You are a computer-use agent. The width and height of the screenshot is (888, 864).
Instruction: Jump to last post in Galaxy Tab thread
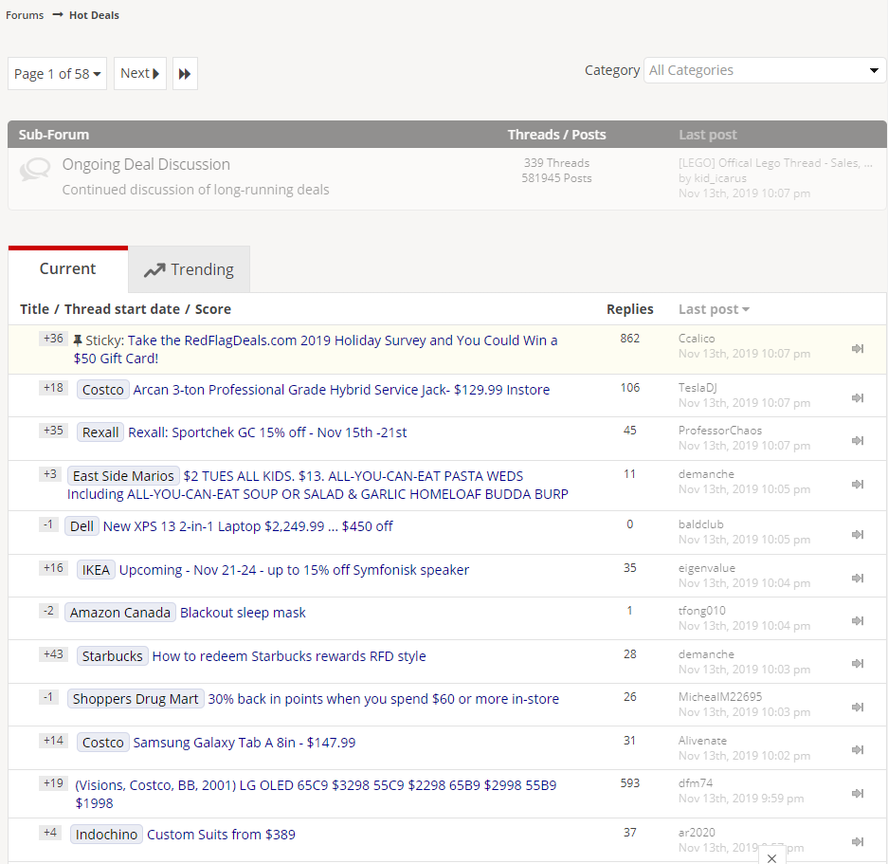click(x=858, y=749)
